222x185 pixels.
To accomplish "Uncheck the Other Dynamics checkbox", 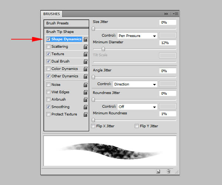I will coord(48,76).
